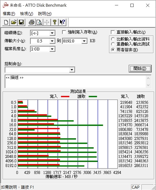Open help with the question mark icon
Screen dimensions: 156x190
[55, 22]
